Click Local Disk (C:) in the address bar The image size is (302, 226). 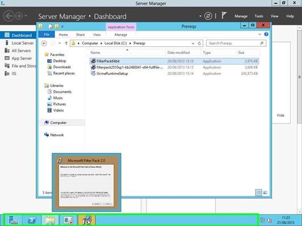116,43
